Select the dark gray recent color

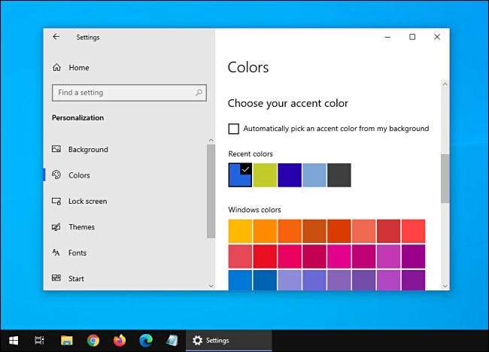[x=339, y=175]
